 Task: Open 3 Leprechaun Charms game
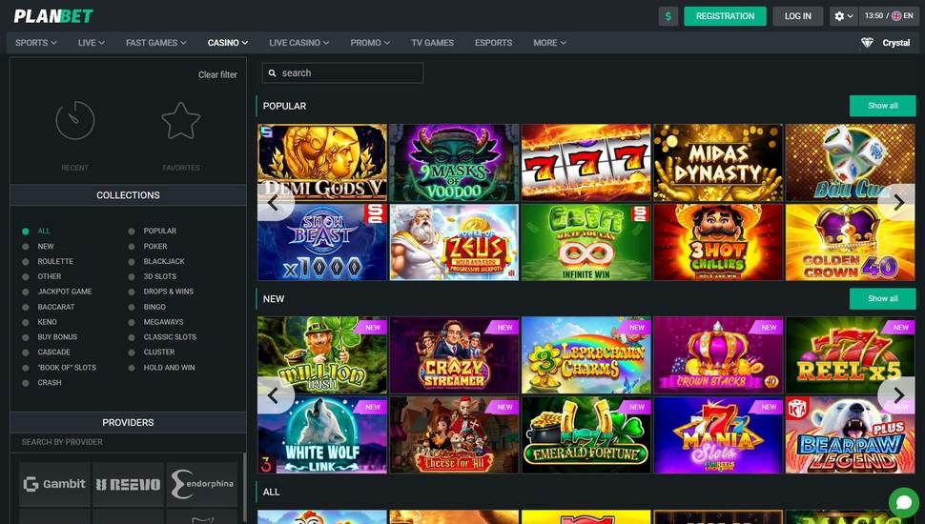pos(586,355)
